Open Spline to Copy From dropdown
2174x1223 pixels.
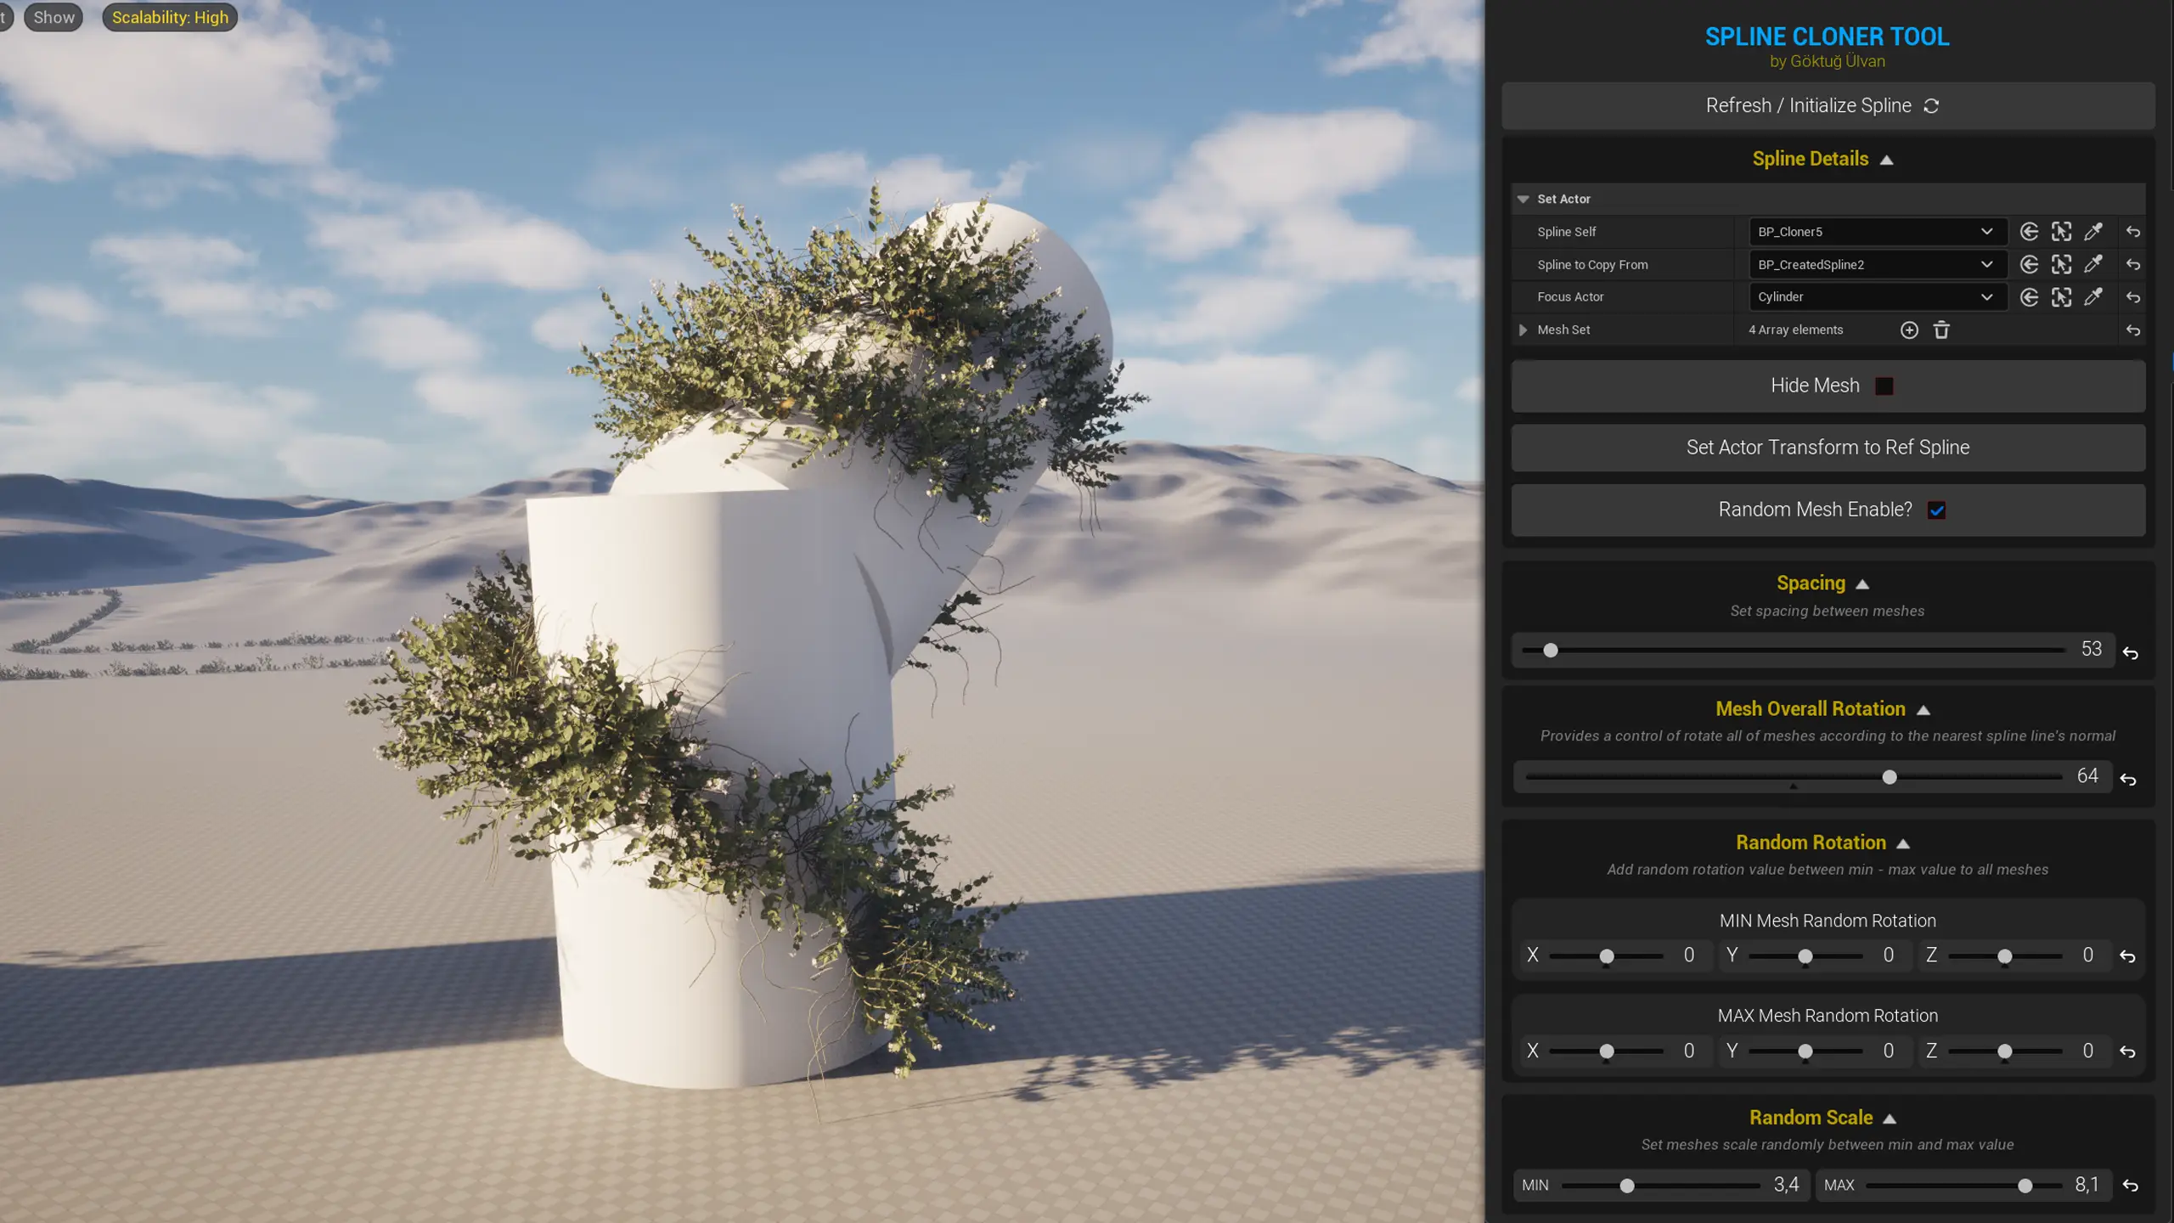pyautogui.click(x=1878, y=264)
